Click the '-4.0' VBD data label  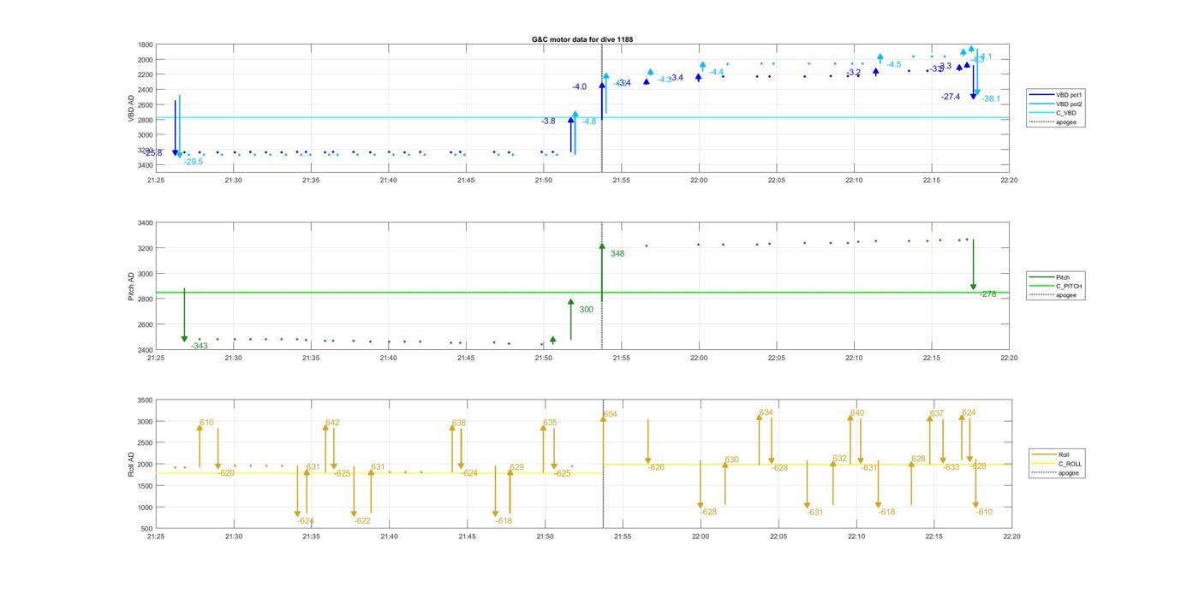pos(580,86)
